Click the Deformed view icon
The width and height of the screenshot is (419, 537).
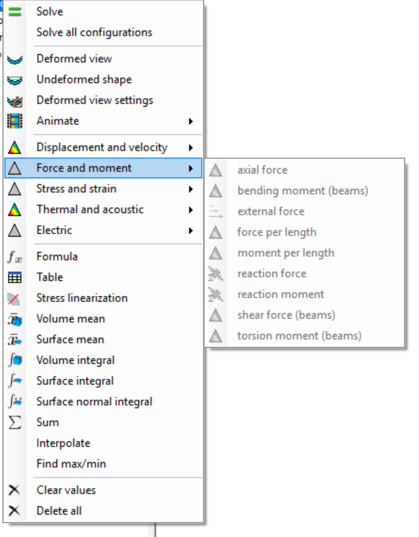tap(14, 59)
